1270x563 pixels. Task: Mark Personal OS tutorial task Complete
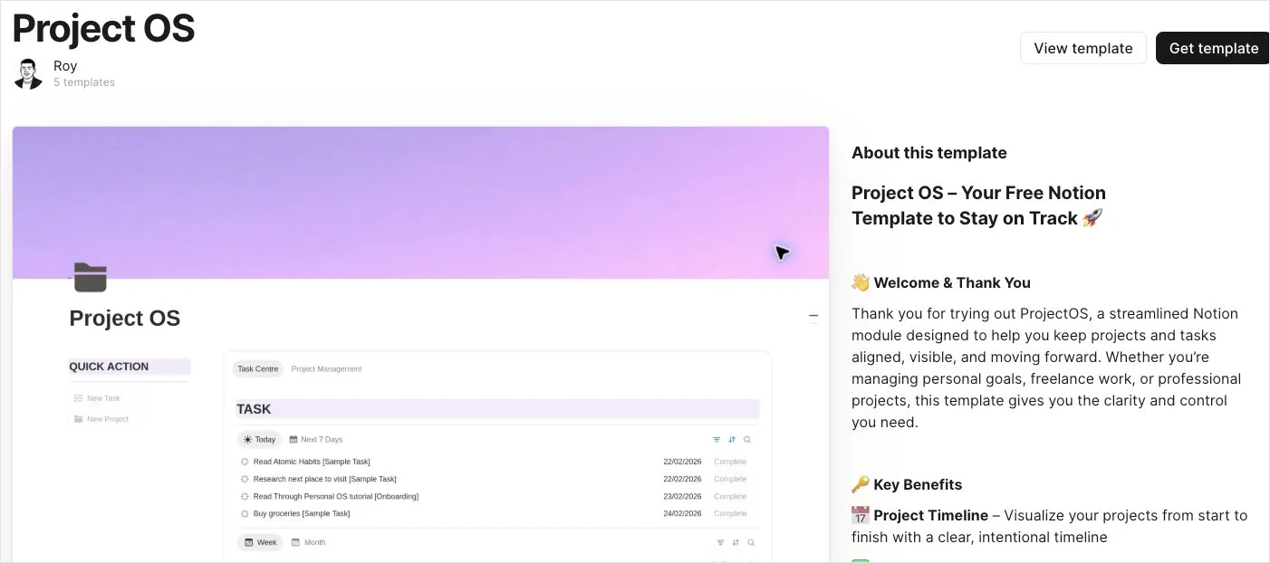coord(730,496)
